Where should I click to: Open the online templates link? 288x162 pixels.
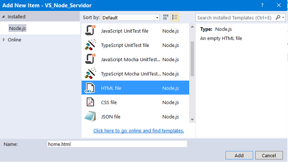tap(139, 131)
